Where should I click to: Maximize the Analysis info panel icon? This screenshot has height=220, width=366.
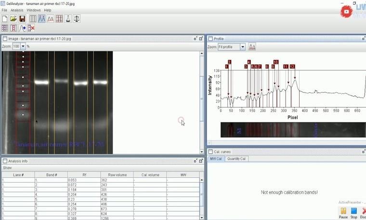[201, 161]
